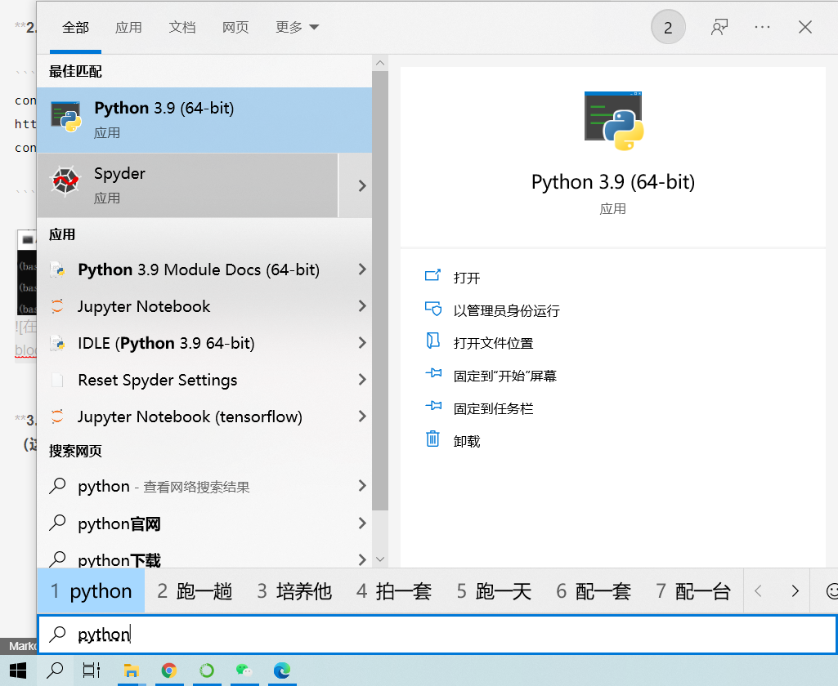The width and height of the screenshot is (838, 686).
Task: Click the Windows Start button
Action: (x=18, y=670)
